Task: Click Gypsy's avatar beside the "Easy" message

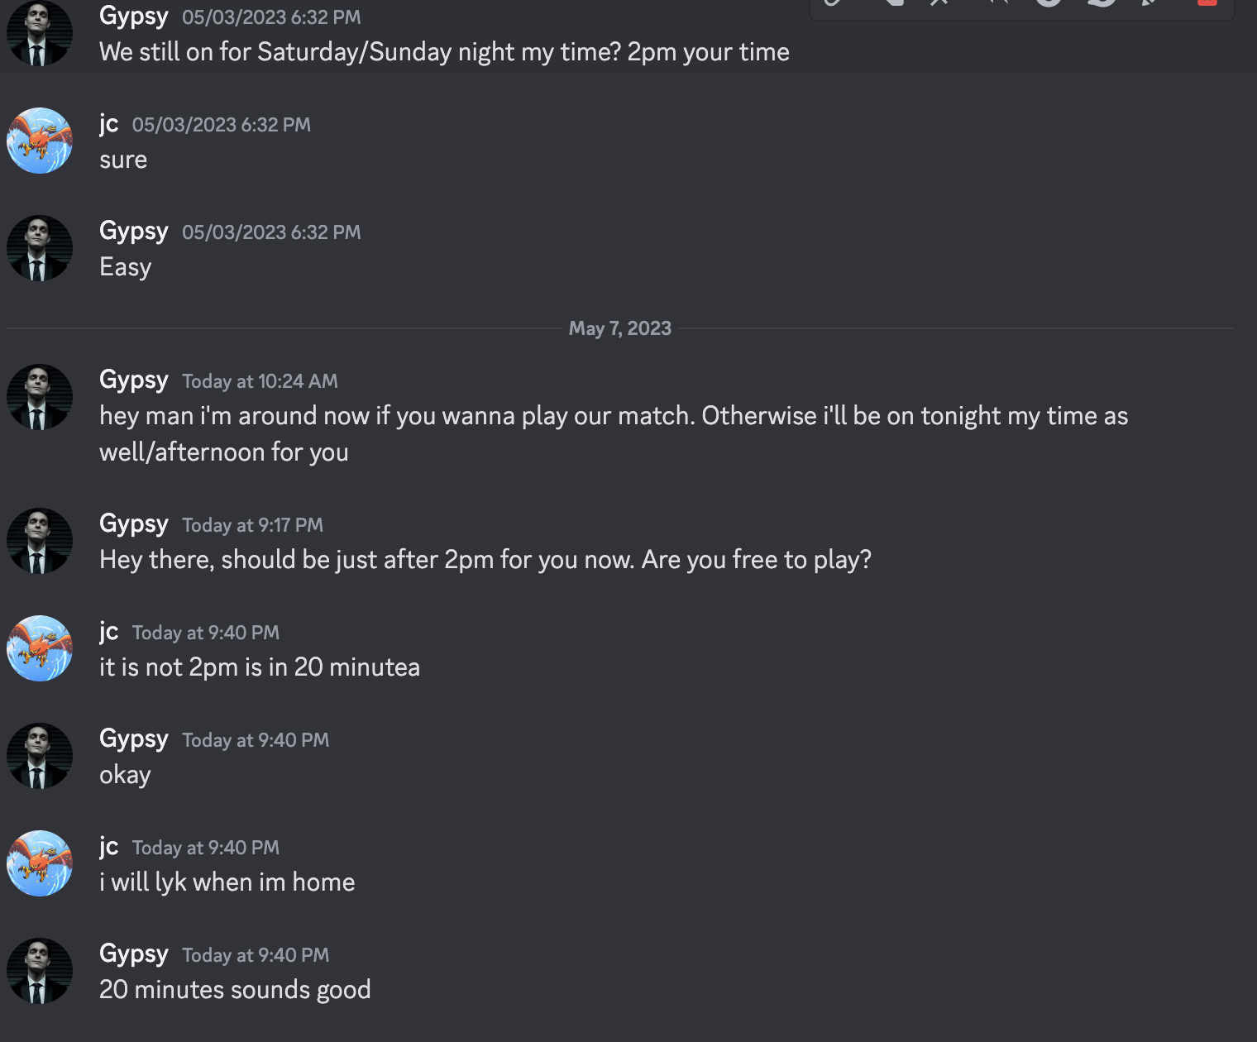Action: tap(40, 248)
